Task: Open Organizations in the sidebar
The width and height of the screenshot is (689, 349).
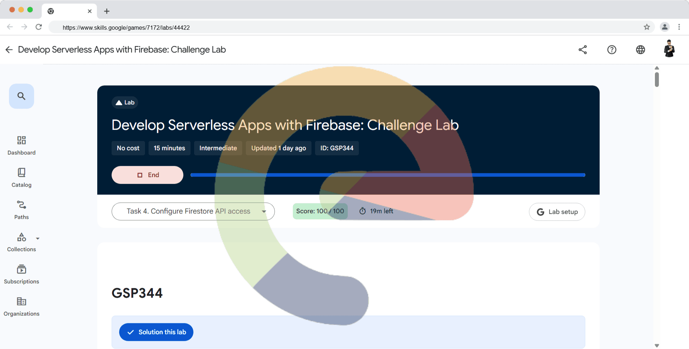Action: coord(22,307)
